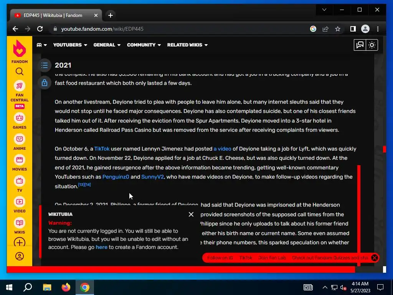
Task: Click the Chrome taskbar icon
Action: click(85, 287)
